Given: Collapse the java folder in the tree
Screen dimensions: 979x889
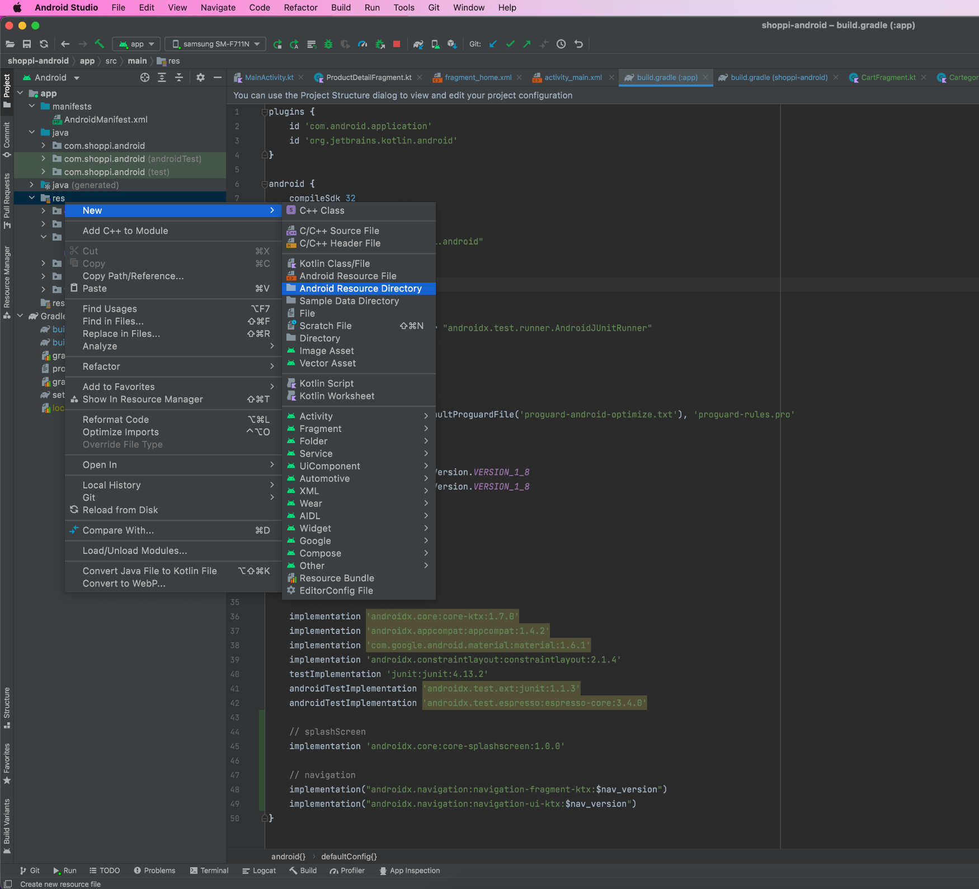Looking at the screenshot, I should (32, 133).
